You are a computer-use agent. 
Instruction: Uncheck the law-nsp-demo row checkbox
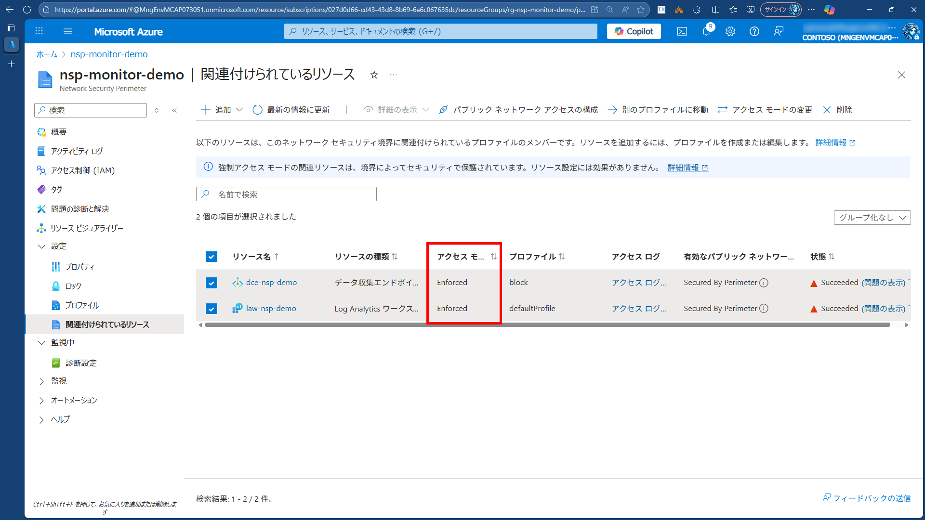coord(211,309)
